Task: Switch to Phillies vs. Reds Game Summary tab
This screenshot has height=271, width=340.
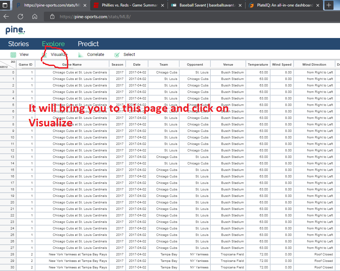Action: 129,5
